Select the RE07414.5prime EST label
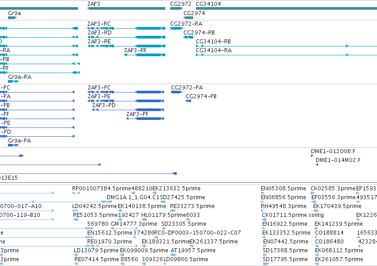The width and height of the screenshot is (377, 266). pos(97,259)
